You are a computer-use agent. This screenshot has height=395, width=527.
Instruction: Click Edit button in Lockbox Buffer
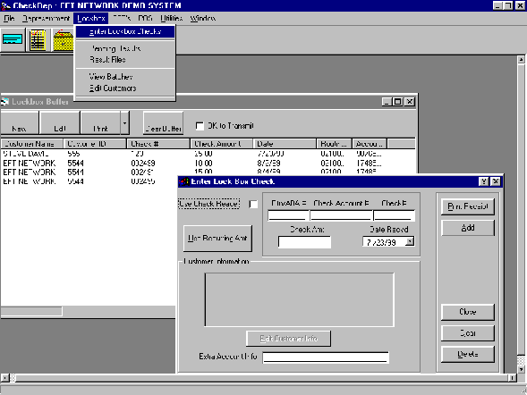(x=60, y=122)
